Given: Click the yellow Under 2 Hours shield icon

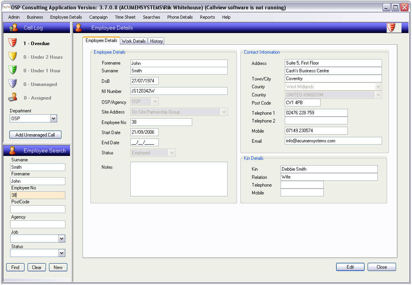Looking at the screenshot, I should tap(12, 56).
